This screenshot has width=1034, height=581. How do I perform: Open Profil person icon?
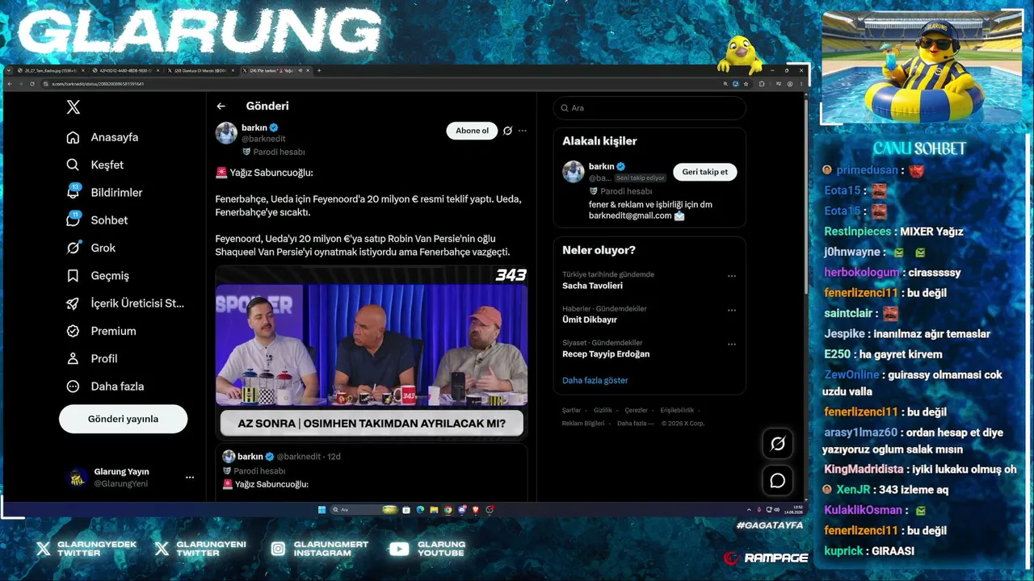74,358
